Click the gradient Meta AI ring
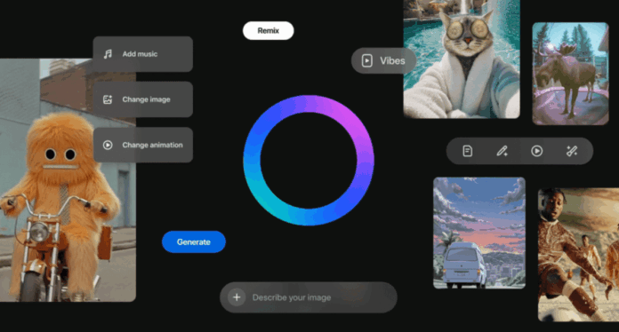The image size is (619, 332). coord(309,161)
